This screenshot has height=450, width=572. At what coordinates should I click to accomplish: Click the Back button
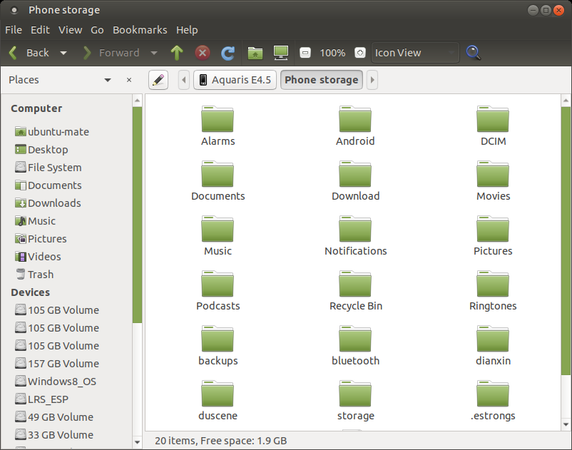click(29, 53)
